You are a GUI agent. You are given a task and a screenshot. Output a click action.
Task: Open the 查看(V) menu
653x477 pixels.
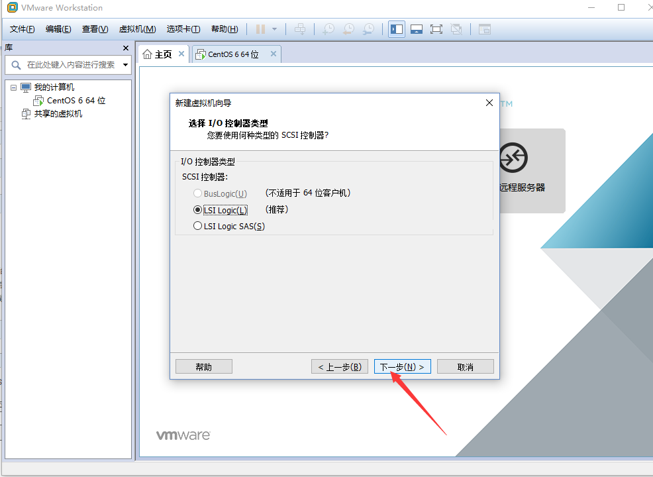[95, 29]
